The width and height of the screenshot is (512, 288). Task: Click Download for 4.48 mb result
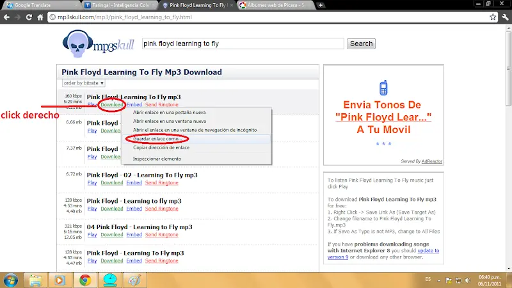[x=111, y=209]
